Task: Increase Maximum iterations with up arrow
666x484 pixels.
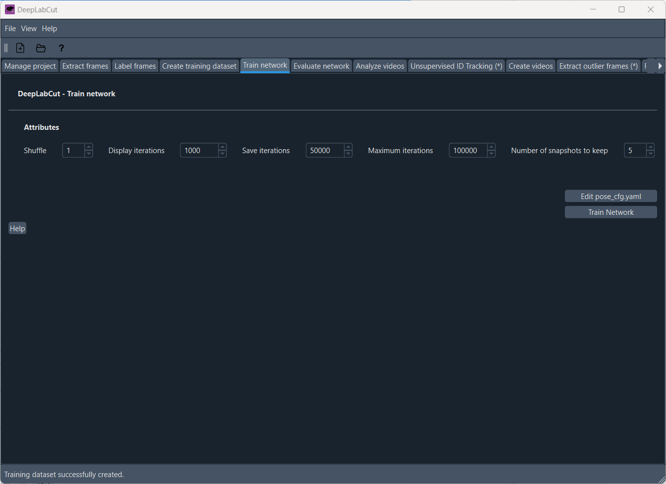Action: pos(491,147)
